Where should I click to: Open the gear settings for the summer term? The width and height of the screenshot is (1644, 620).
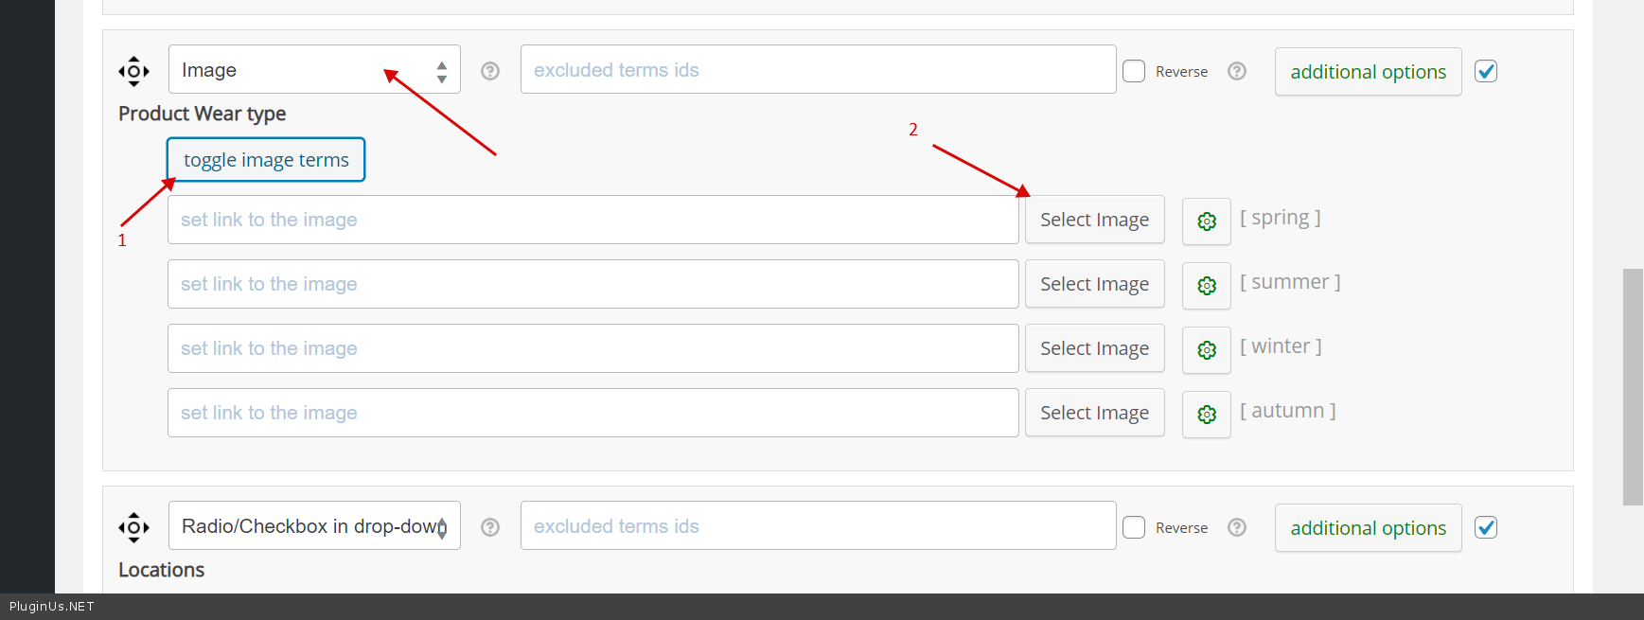[x=1207, y=286]
